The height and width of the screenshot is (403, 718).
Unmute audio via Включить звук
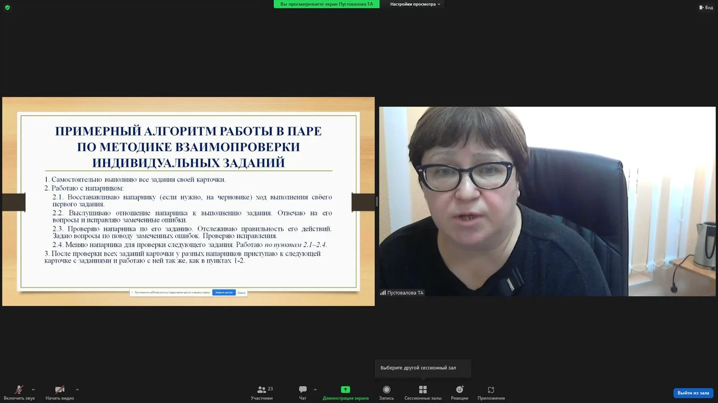tap(18, 392)
